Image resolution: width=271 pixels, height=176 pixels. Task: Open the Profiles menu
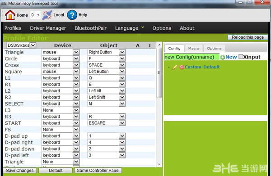pos(13,28)
